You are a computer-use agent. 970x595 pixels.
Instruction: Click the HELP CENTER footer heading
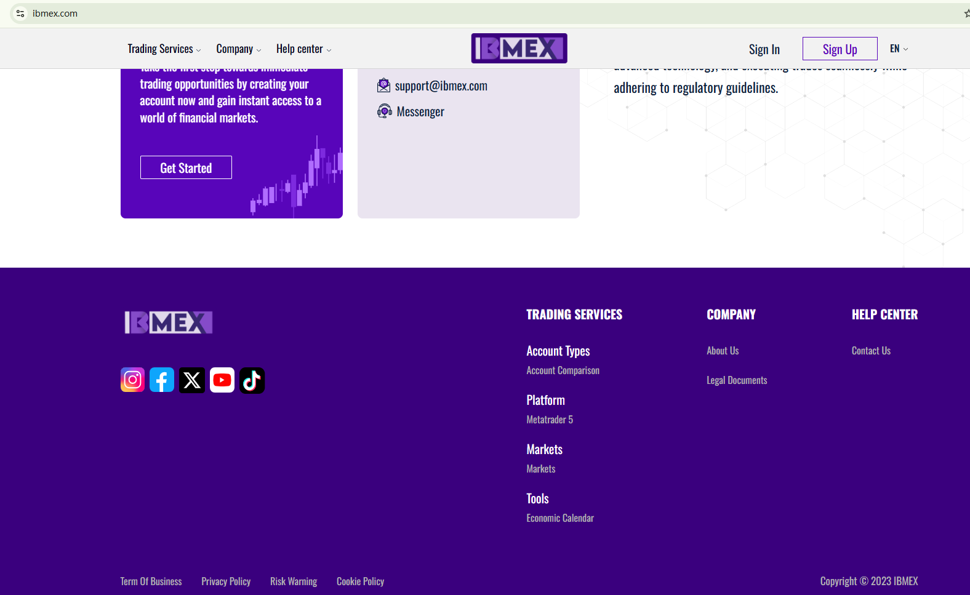[885, 314]
